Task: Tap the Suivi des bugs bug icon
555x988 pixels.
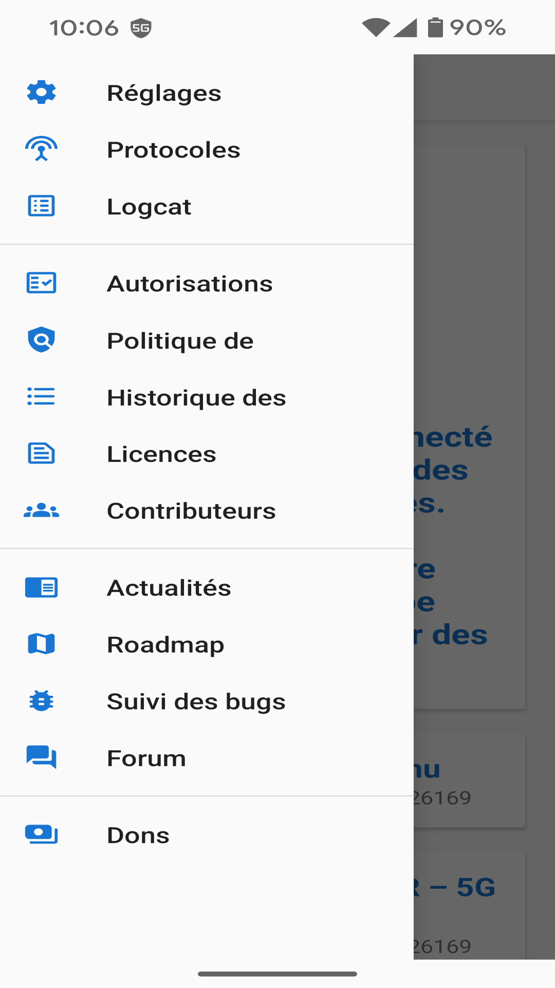Action: (x=41, y=701)
